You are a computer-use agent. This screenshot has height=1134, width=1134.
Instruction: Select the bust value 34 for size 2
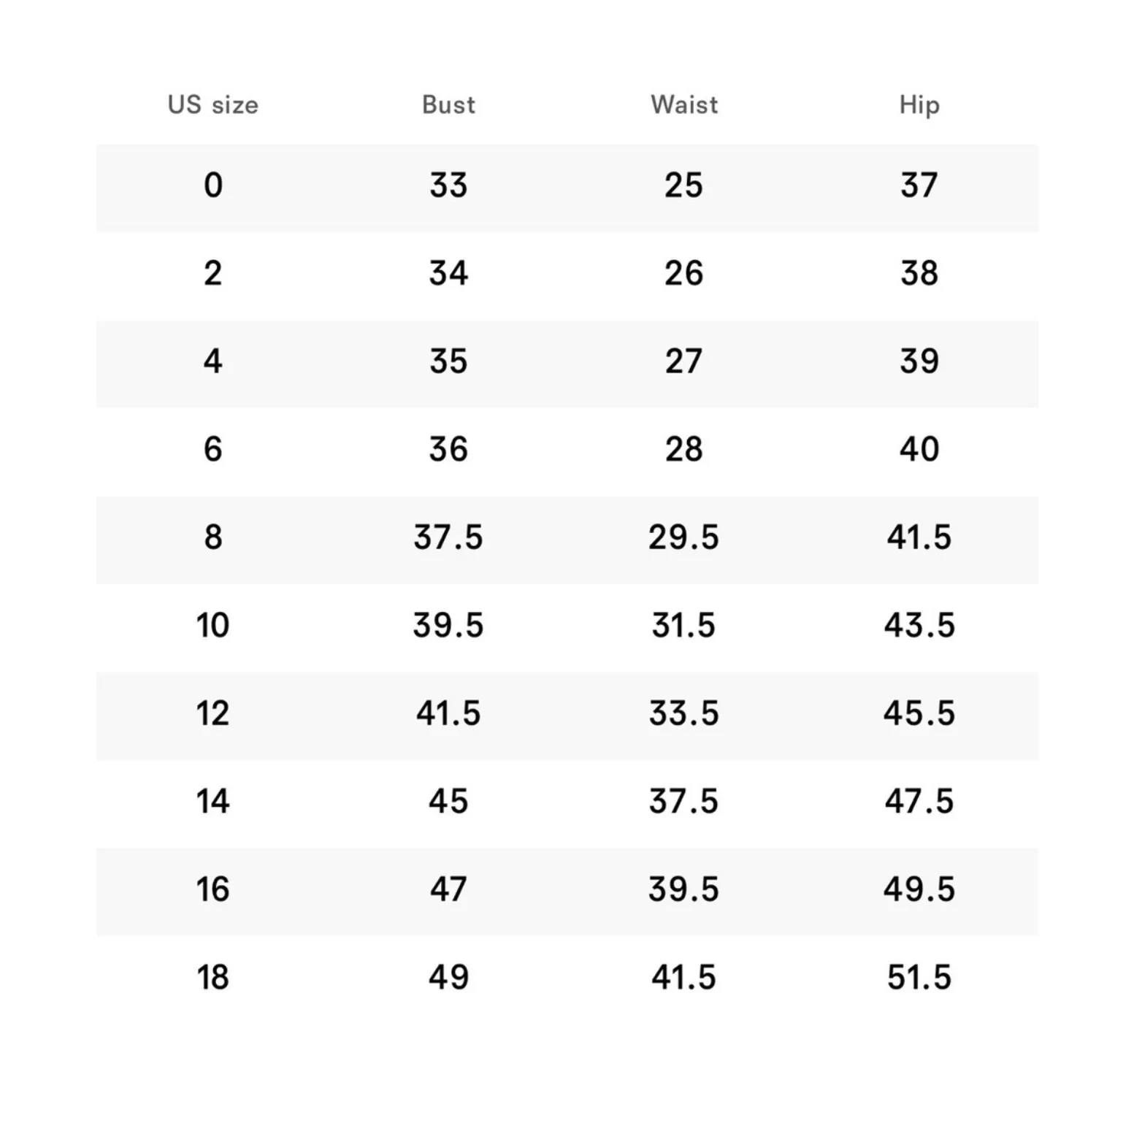448,273
